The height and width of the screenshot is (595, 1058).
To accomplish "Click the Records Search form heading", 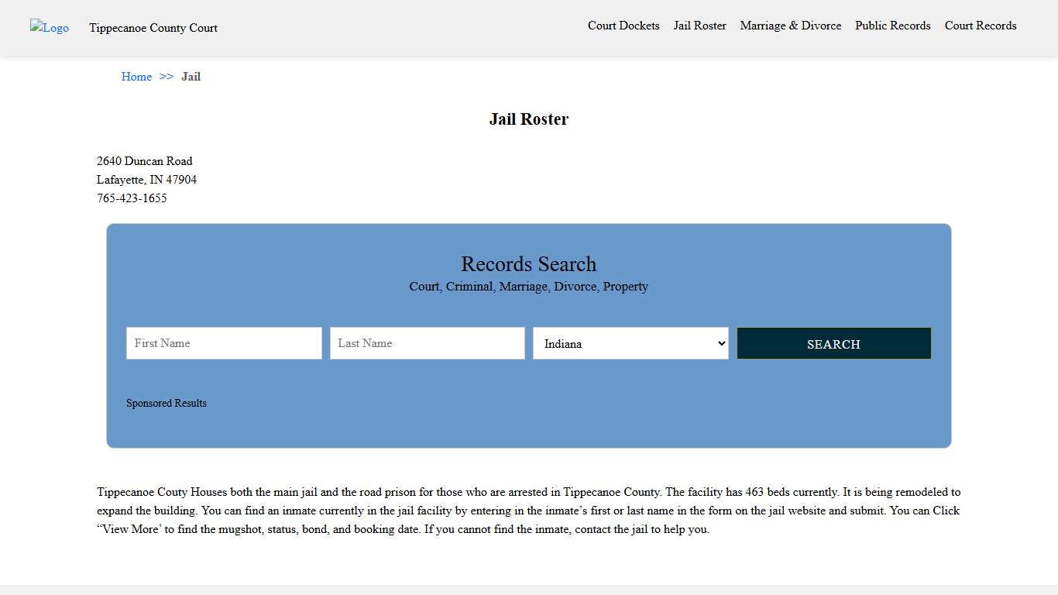I will point(528,264).
